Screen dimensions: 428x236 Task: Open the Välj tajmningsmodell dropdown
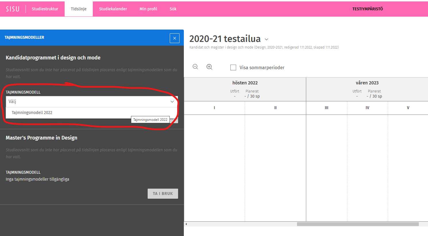click(92, 102)
